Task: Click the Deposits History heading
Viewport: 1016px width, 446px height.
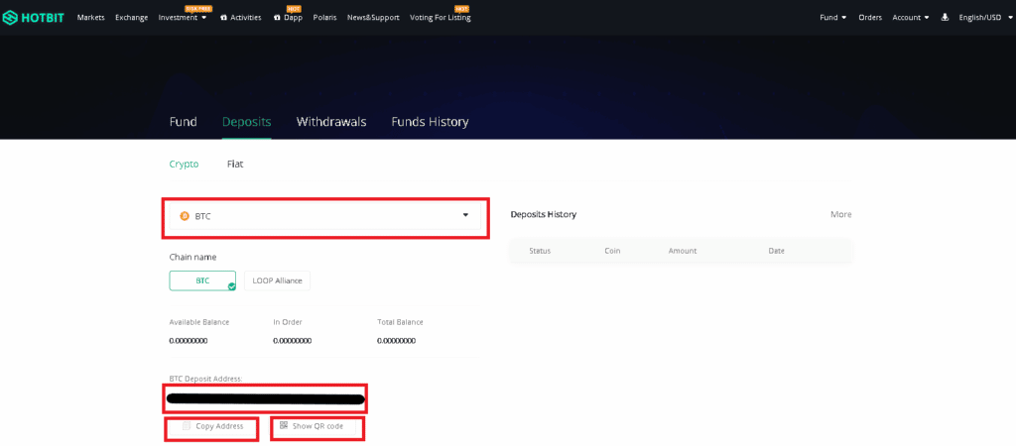Action: coord(543,214)
